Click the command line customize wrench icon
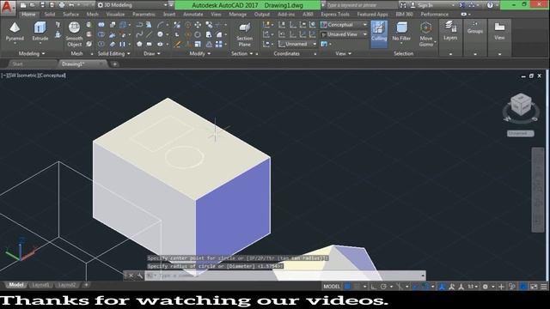Image resolution: width=550 pixels, height=309 pixels. point(140,276)
